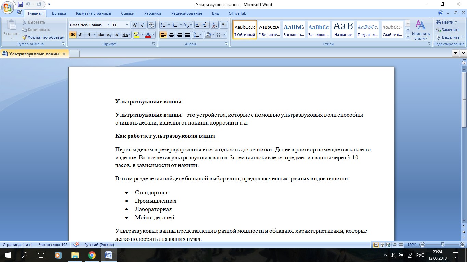This screenshot has height=262, width=467.
Task: Apply subscript formatting
Action: click(109, 35)
